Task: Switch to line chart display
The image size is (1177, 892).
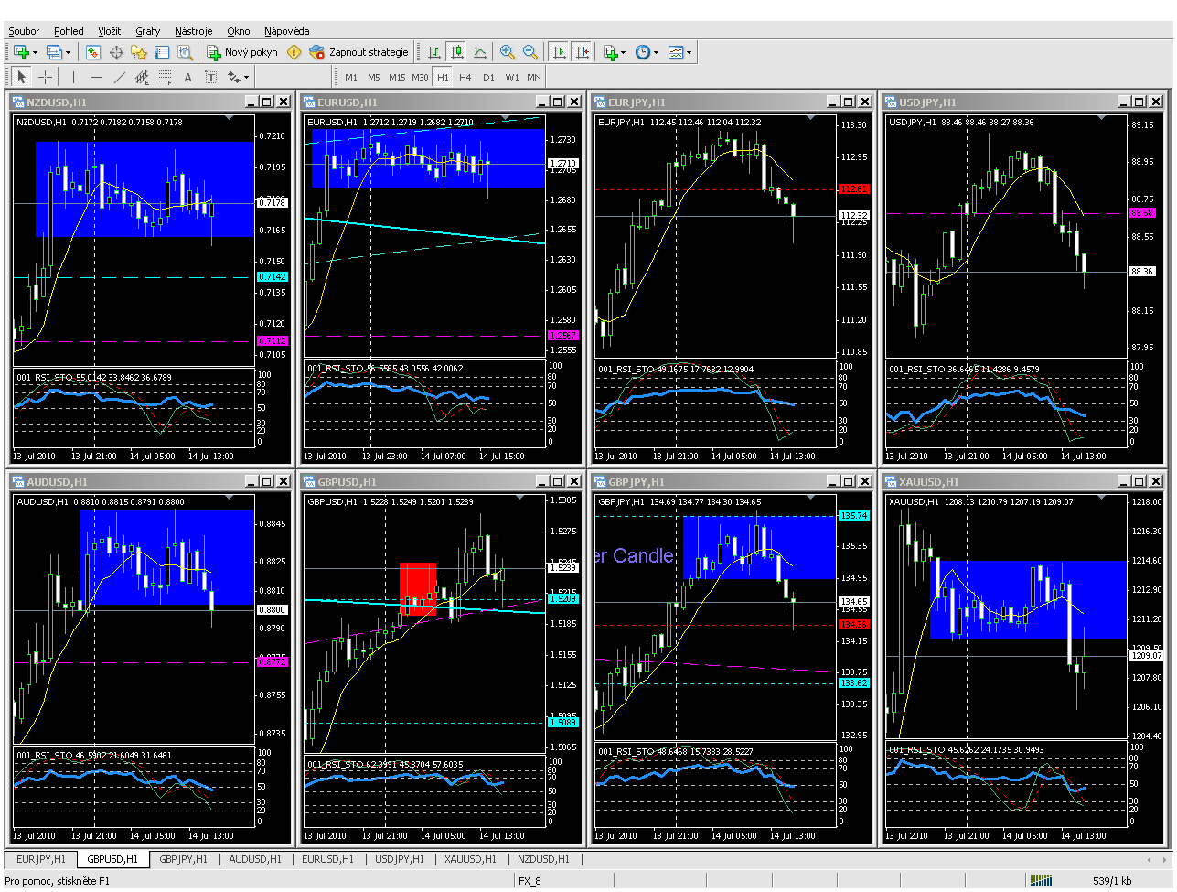Action: pos(480,53)
